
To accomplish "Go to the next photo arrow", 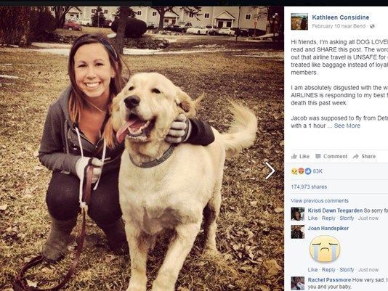I will pyautogui.click(x=270, y=171).
